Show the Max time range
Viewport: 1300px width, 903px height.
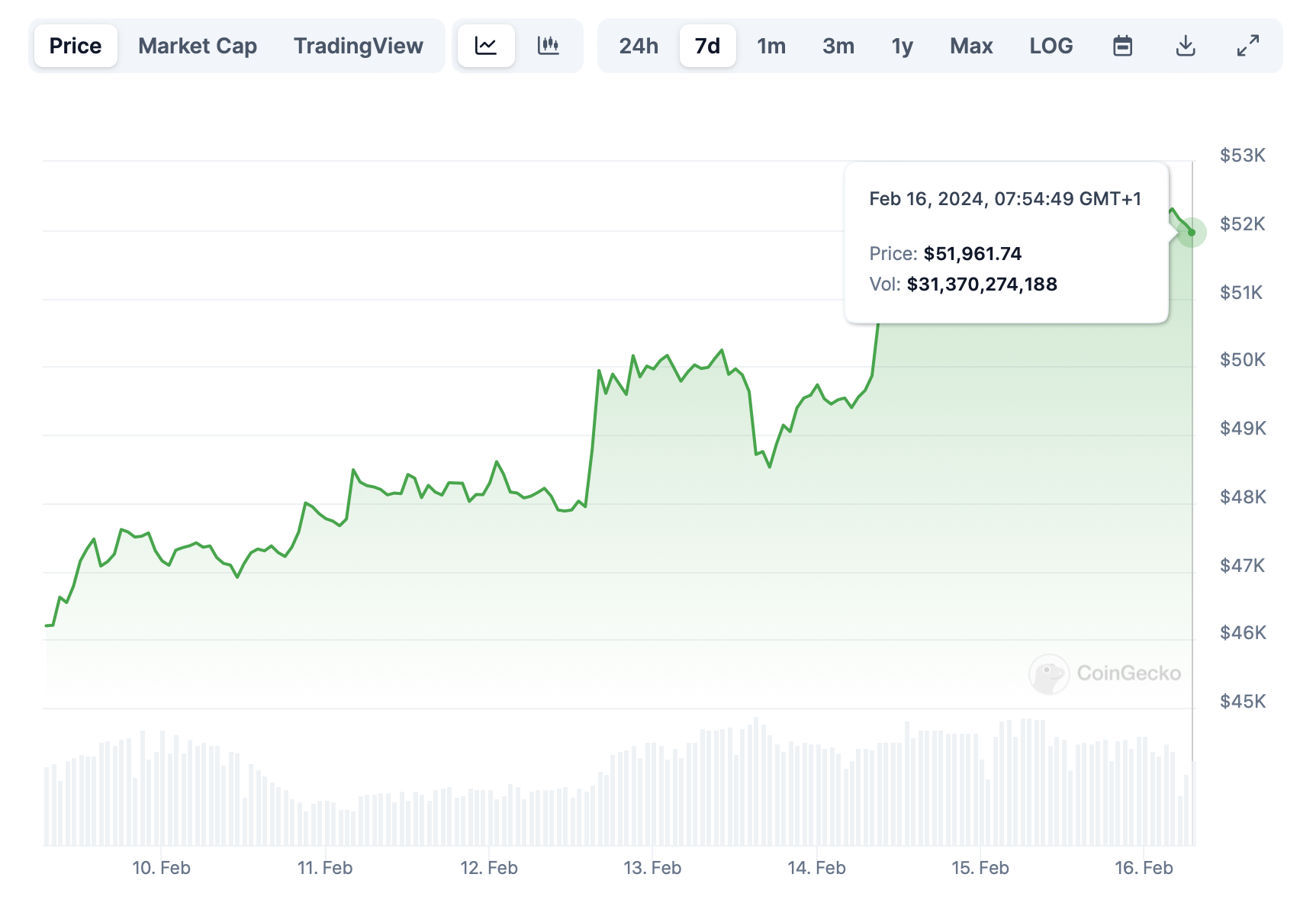click(x=971, y=46)
